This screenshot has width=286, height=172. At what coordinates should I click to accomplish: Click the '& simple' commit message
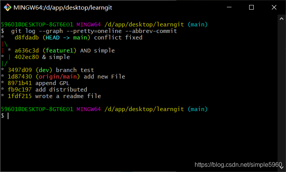click(x=56, y=57)
